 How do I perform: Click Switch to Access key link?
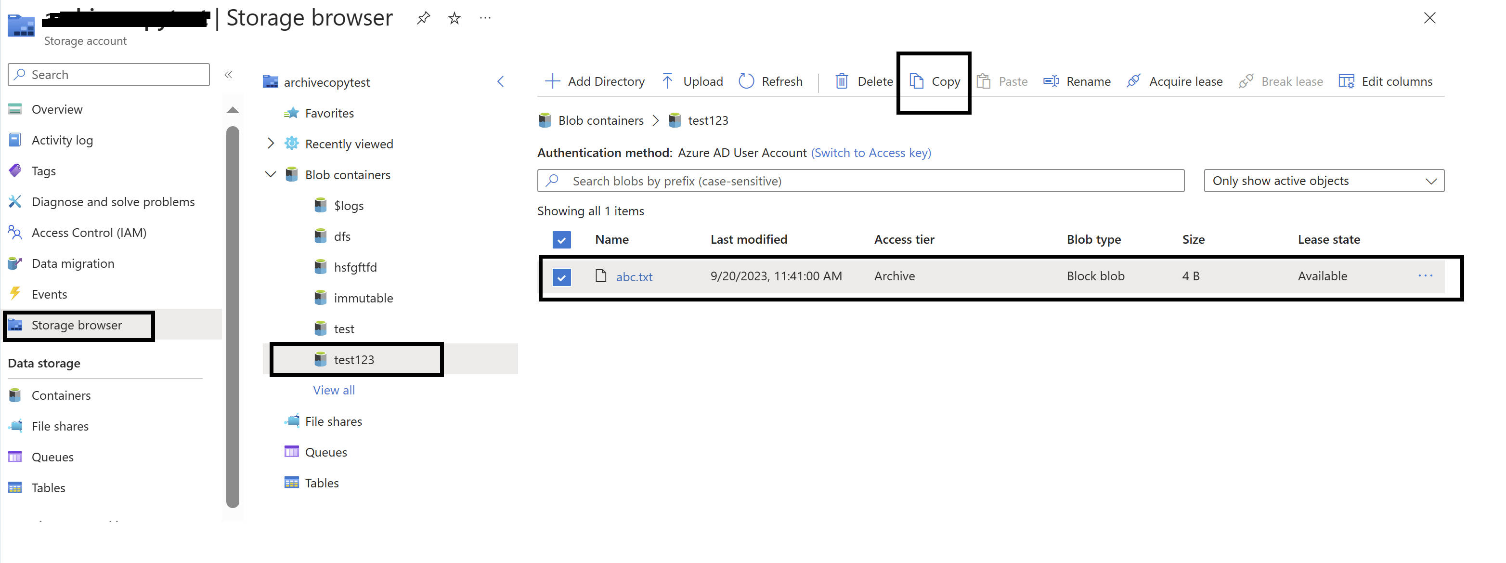(870, 153)
